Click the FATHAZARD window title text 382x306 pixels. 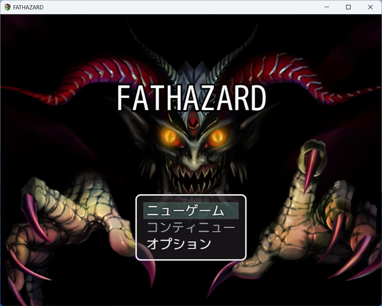pos(28,7)
